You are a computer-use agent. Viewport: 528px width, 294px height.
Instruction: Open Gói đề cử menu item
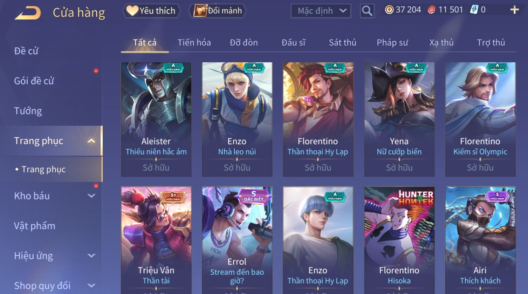(x=34, y=81)
